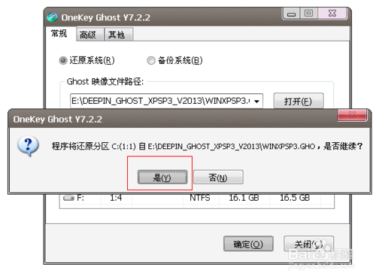The width and height of the screenshot is (376, 279).
Task: Click 确定(O) in main window
Action: pyautogui.click(x=248, y=244)
